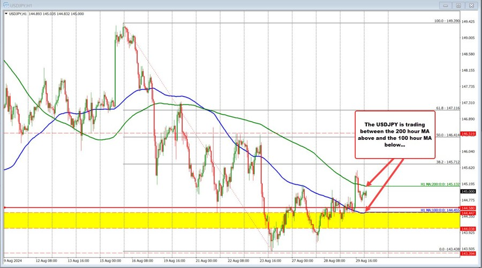This screenshot has height=268, width=482.
Task: Select the 0.0 - 143.438 Fibonacci label
Action: click(449, 249)
